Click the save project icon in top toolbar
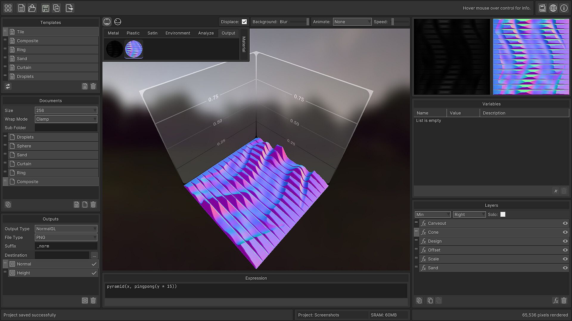The width and height of the screenshot is (572, 321). coord(45,8)
